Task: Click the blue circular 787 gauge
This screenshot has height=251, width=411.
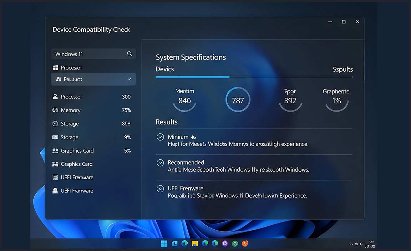Action: (x=238, y=100)
